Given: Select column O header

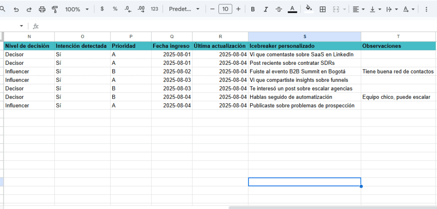Looking at the screenshot, I should click(x=82, y=37).
